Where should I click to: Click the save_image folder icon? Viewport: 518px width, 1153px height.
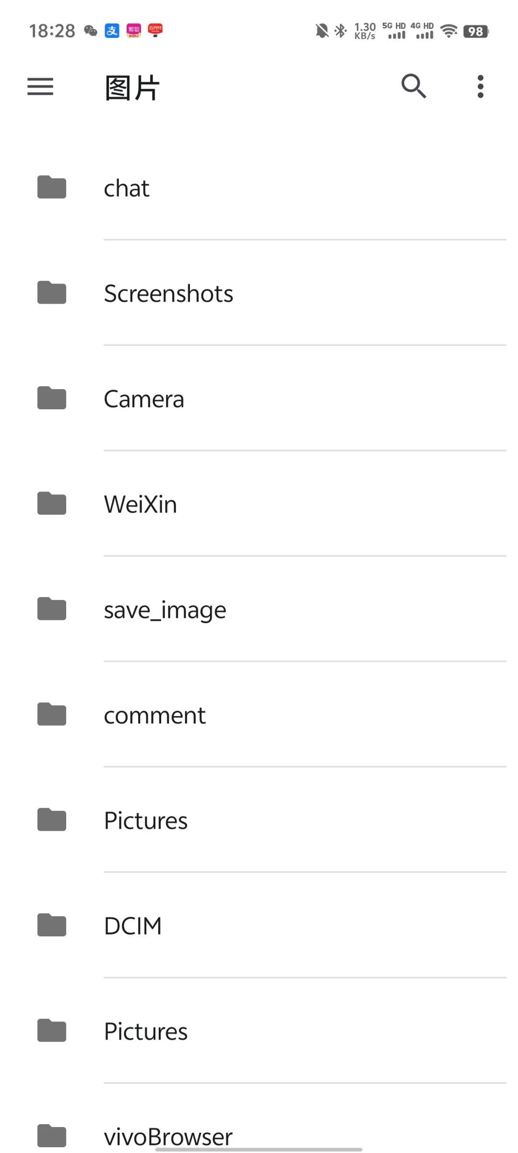click(52, 609)
